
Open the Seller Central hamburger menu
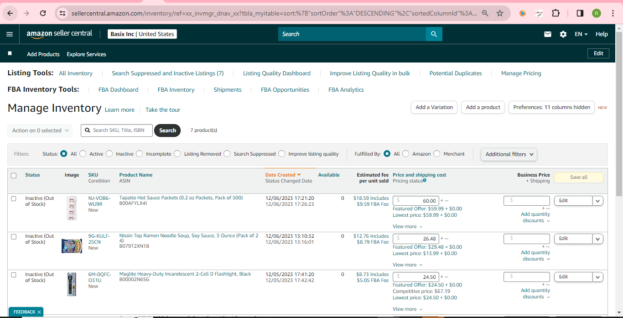pos(10,34)
